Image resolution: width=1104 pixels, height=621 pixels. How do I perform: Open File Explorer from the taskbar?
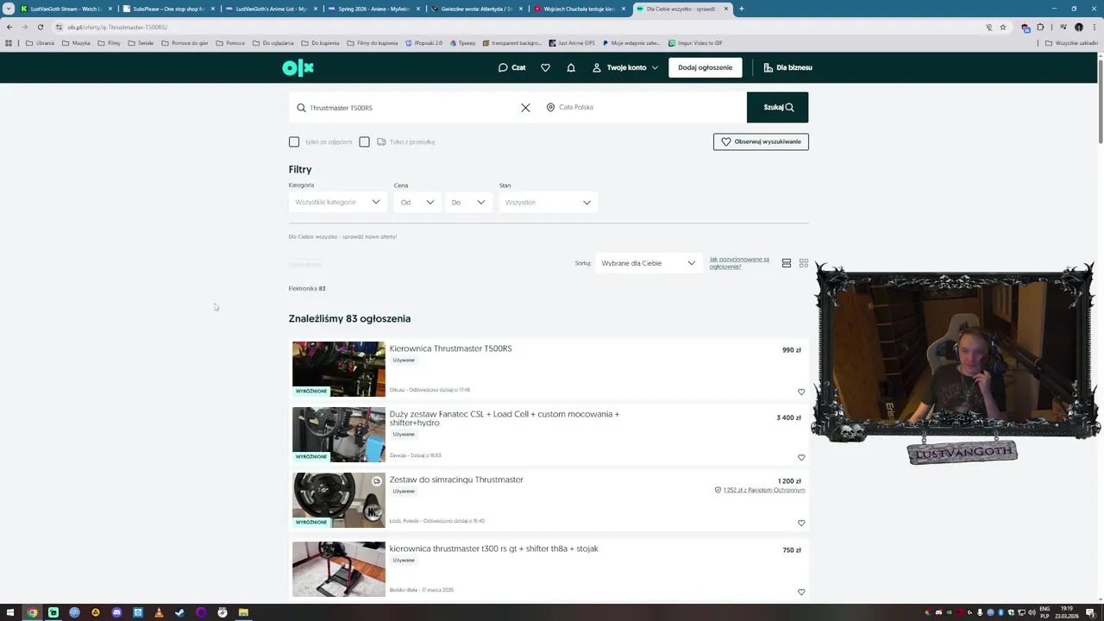(x=243, y=612)
